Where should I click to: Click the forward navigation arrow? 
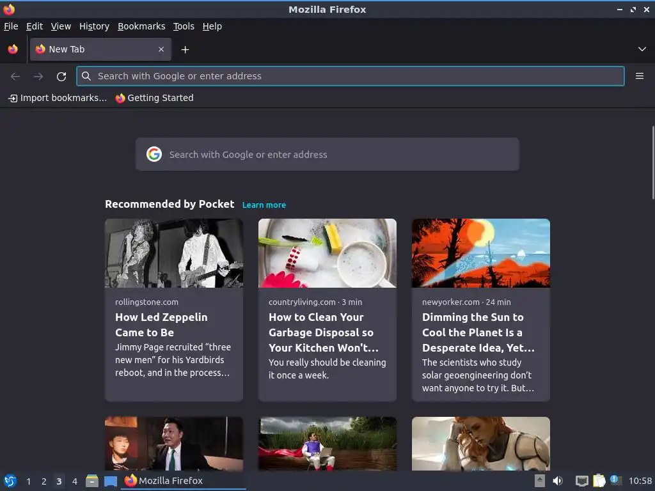point(38,77)
